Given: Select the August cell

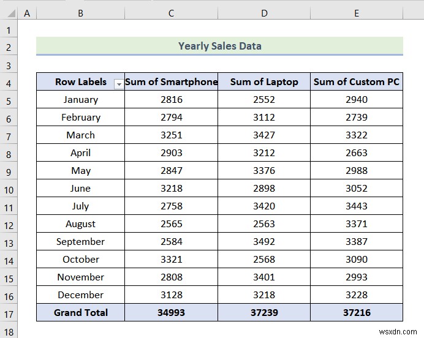Looking at the screenshot, I should click(x=81, y=223).
